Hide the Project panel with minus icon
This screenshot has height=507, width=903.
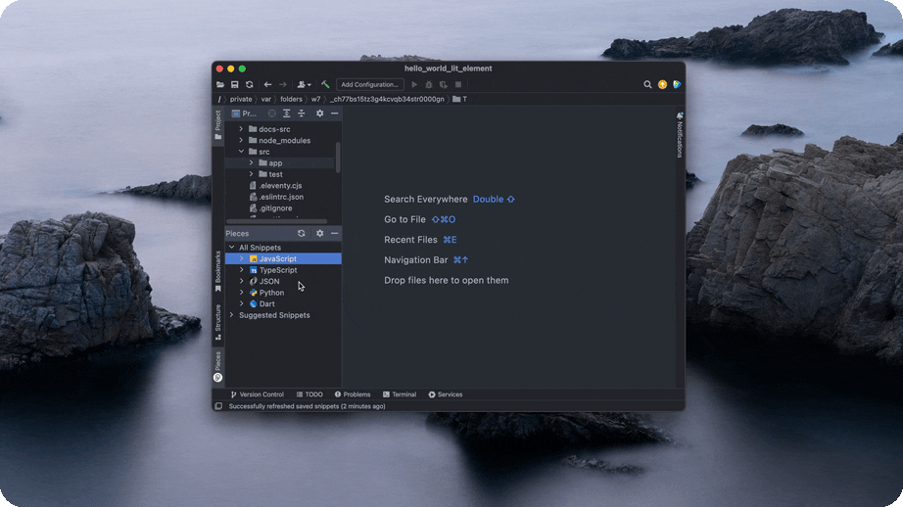point(335,114)
